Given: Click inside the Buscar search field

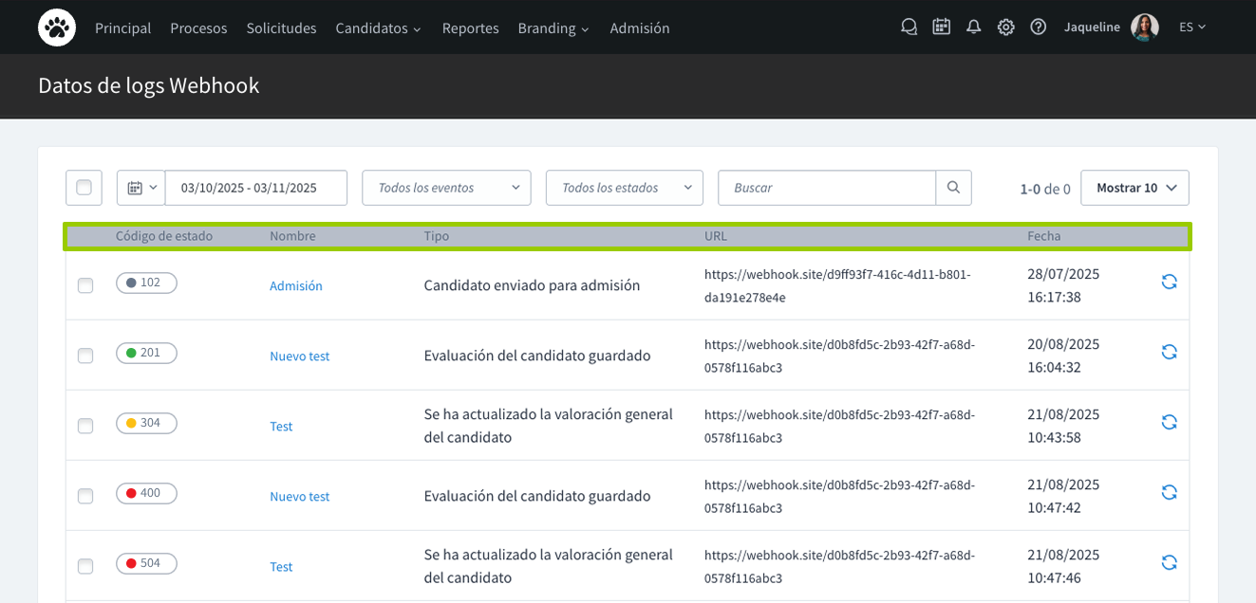Looking at the screenshot, I should [826, 188].
